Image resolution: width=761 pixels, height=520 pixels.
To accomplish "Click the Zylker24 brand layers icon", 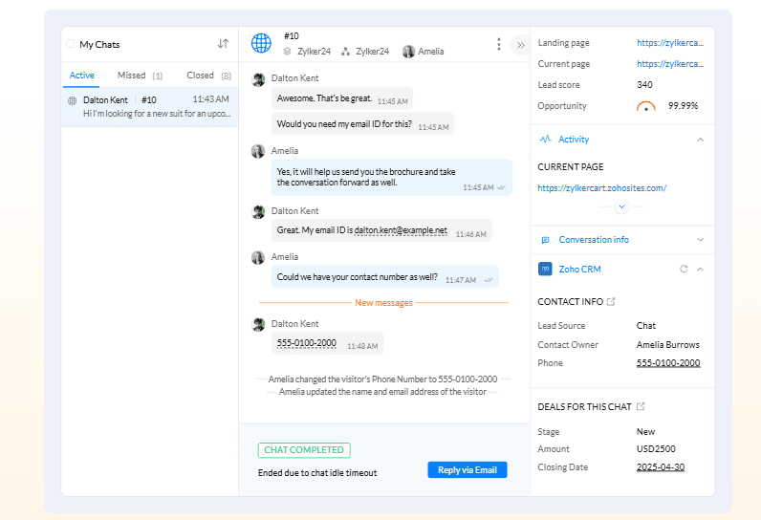I will 288,51.
